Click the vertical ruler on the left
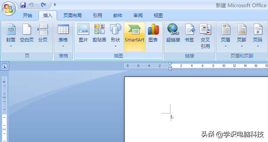The width and height of the screenshot is (268, 142). 4,109
